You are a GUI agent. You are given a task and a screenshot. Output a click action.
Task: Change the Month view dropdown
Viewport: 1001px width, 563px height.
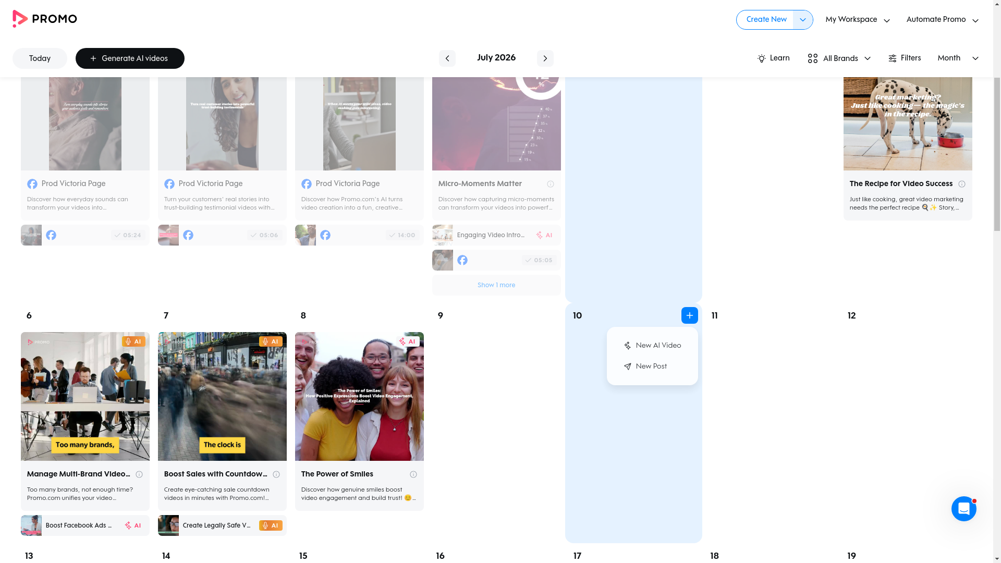(958, 58)
